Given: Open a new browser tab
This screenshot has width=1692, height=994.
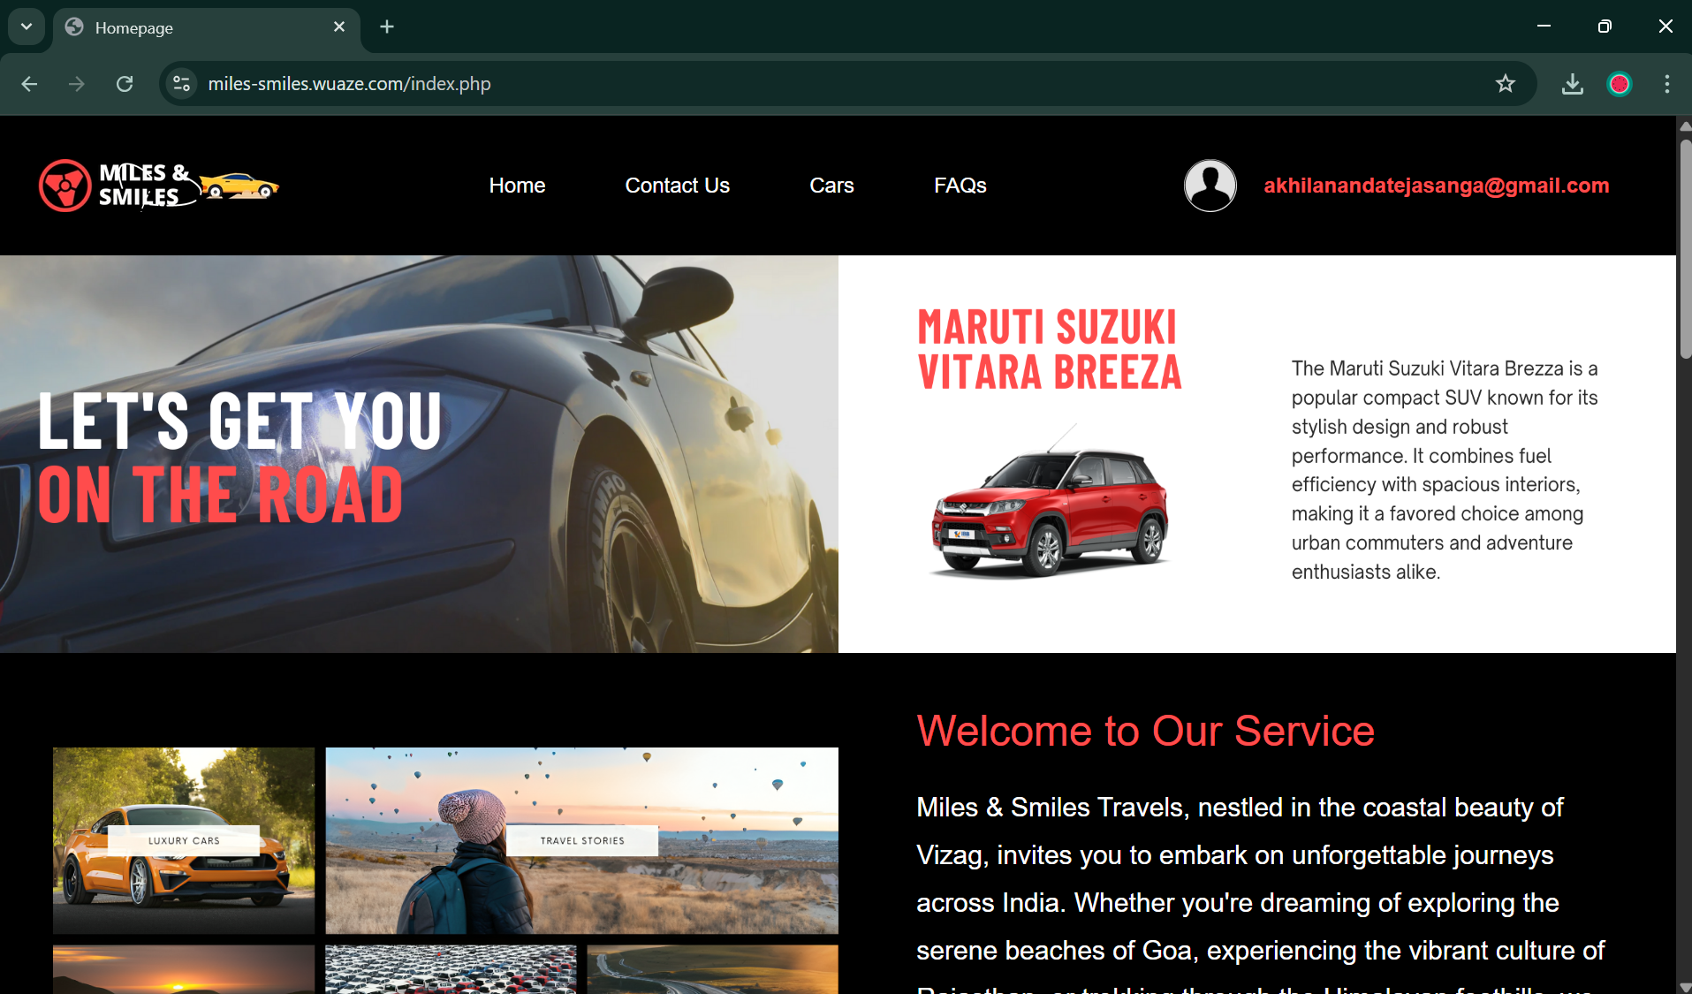Looking at the screenshot, I should coord(387,27).
